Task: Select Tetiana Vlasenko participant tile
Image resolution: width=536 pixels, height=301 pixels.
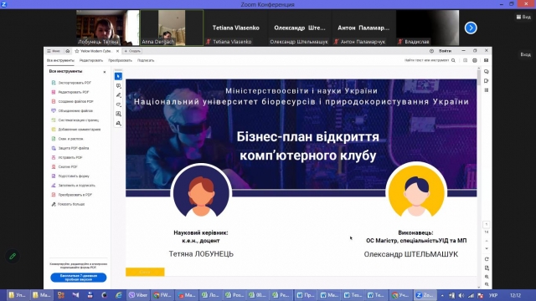Action: [235, 28]
